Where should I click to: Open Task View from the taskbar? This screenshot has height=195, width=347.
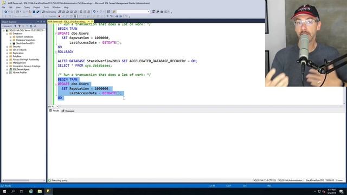pyautogui.click(x=22, y=191)
